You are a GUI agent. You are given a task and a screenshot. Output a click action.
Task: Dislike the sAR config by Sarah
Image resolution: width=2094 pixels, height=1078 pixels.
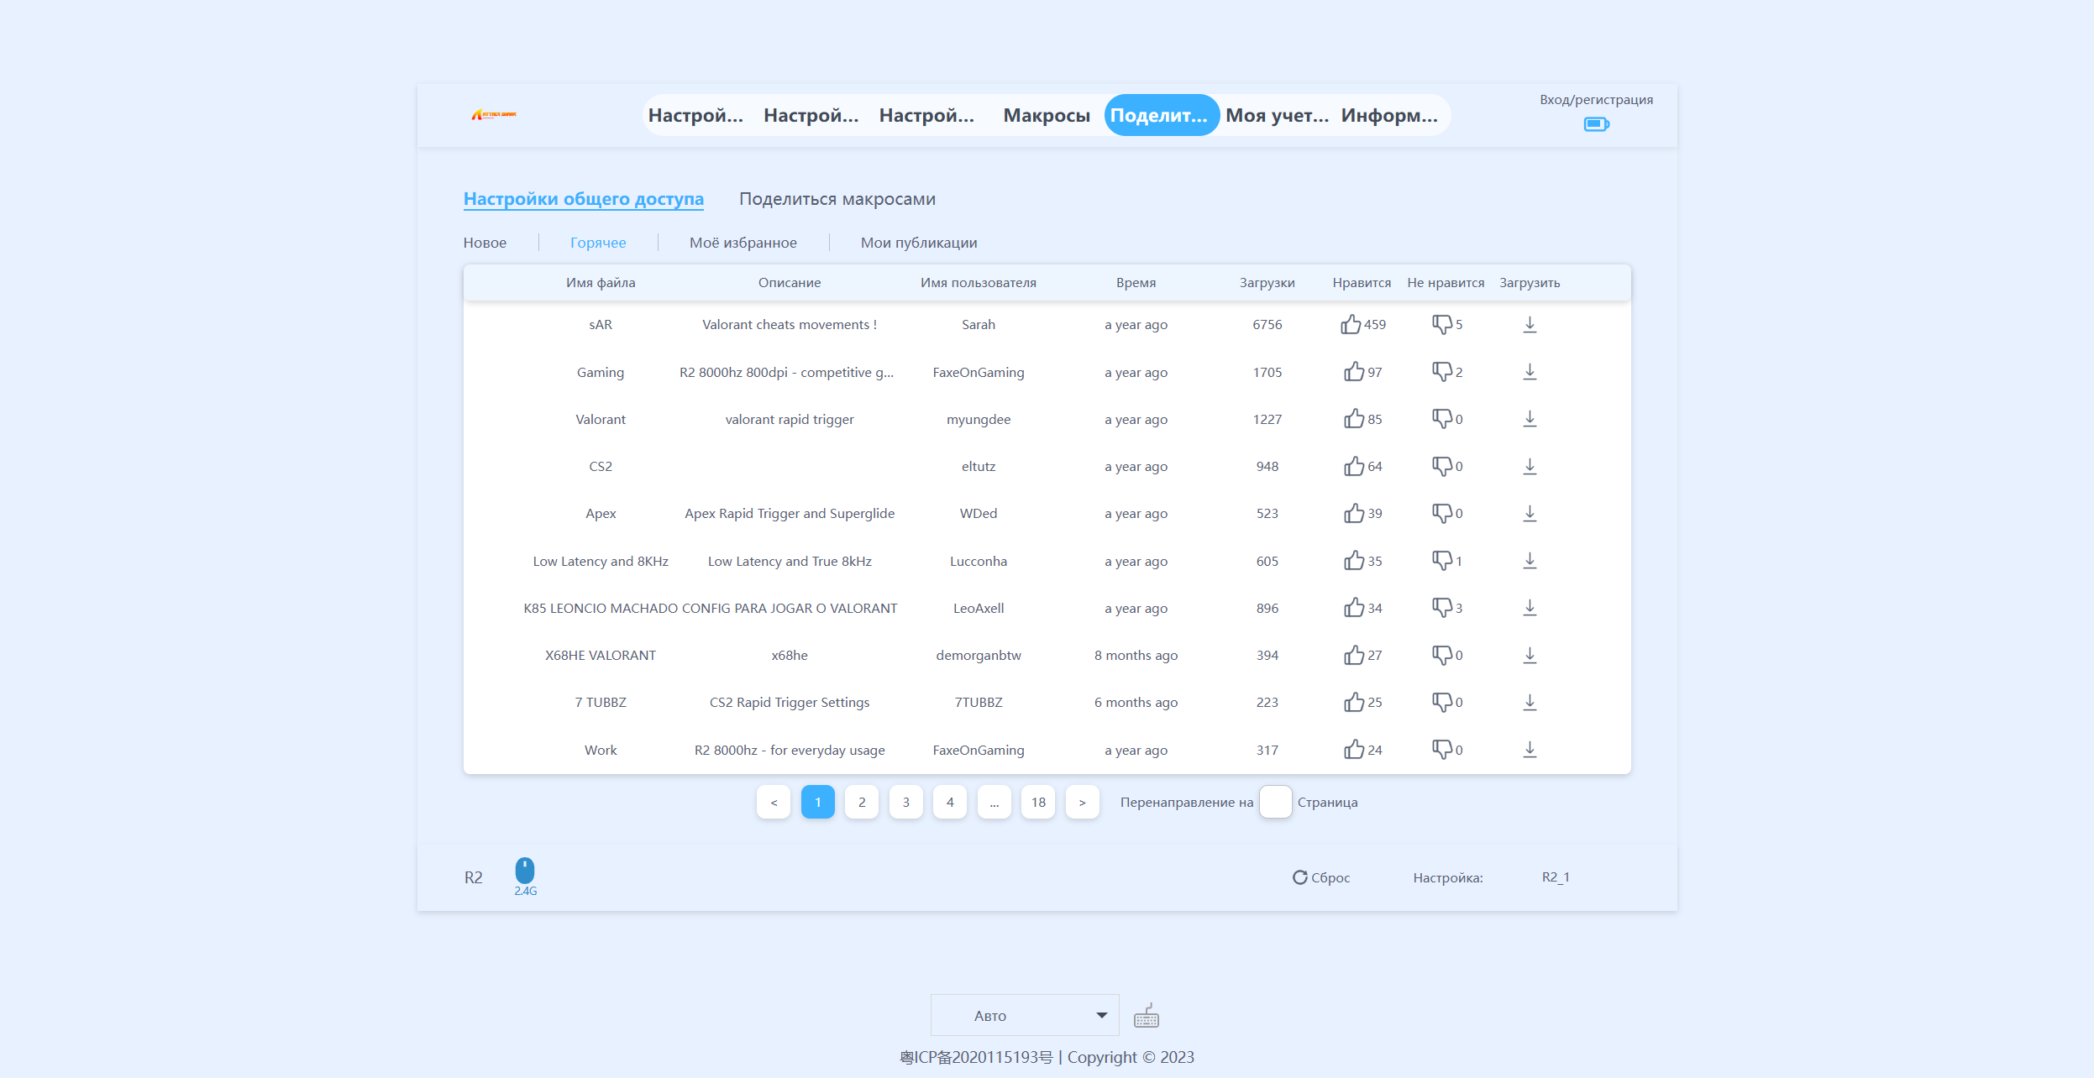coord(1441,324)
